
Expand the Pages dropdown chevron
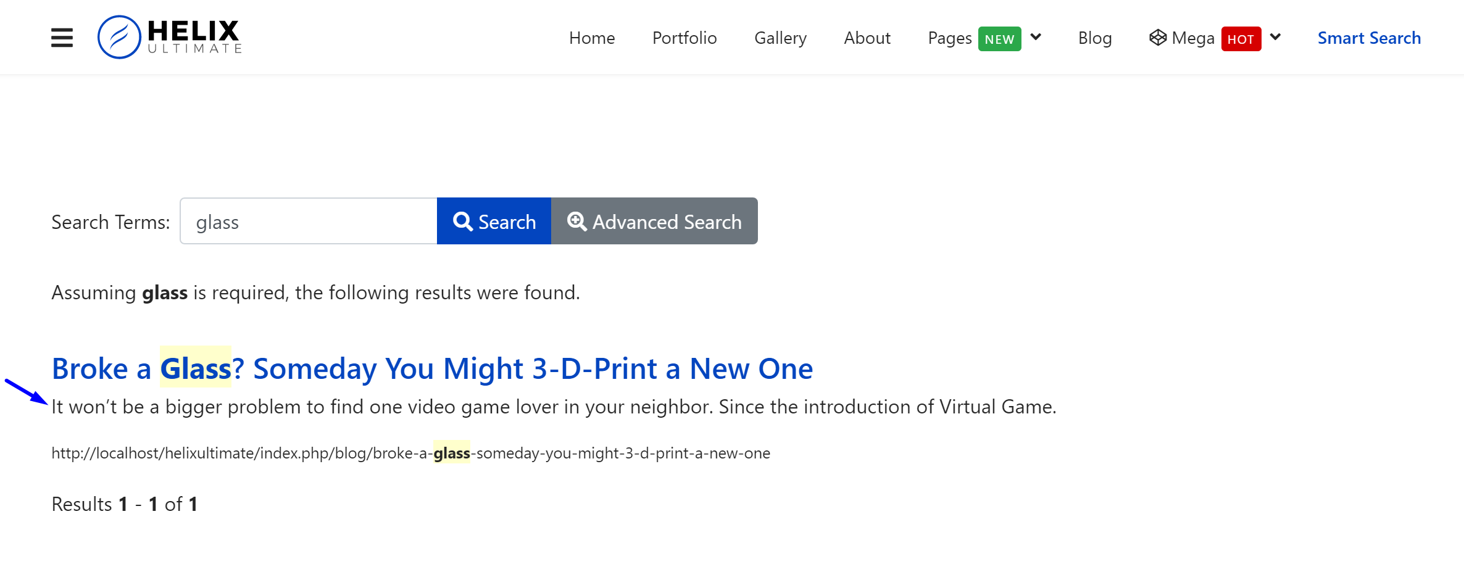point(1036,37)
